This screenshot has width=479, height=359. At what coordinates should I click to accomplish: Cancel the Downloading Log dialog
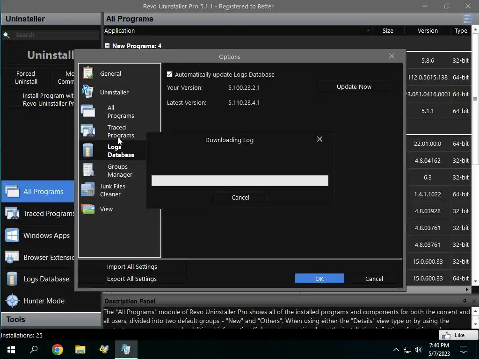240,198
